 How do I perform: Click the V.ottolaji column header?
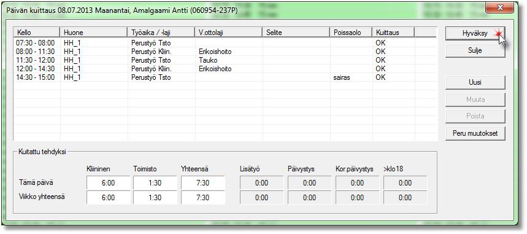click(x=228, y=33)
